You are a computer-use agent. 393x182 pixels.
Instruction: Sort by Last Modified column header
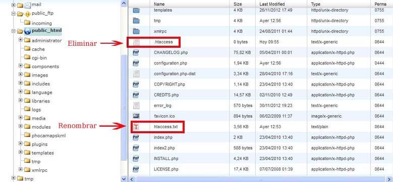272,4
